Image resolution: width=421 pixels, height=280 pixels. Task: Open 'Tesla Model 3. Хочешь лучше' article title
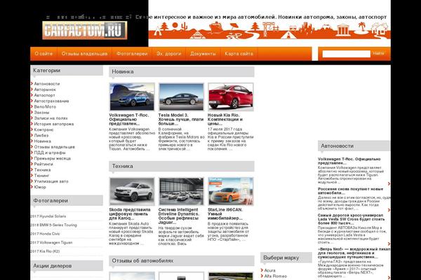[x=181, y=120]
